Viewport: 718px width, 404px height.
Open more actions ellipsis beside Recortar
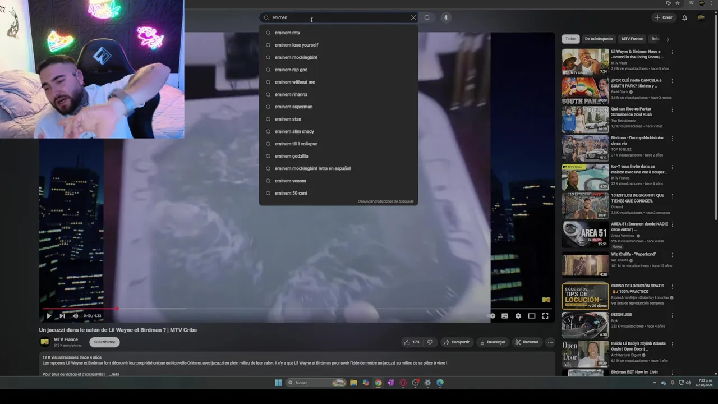[x=550, y=342]
